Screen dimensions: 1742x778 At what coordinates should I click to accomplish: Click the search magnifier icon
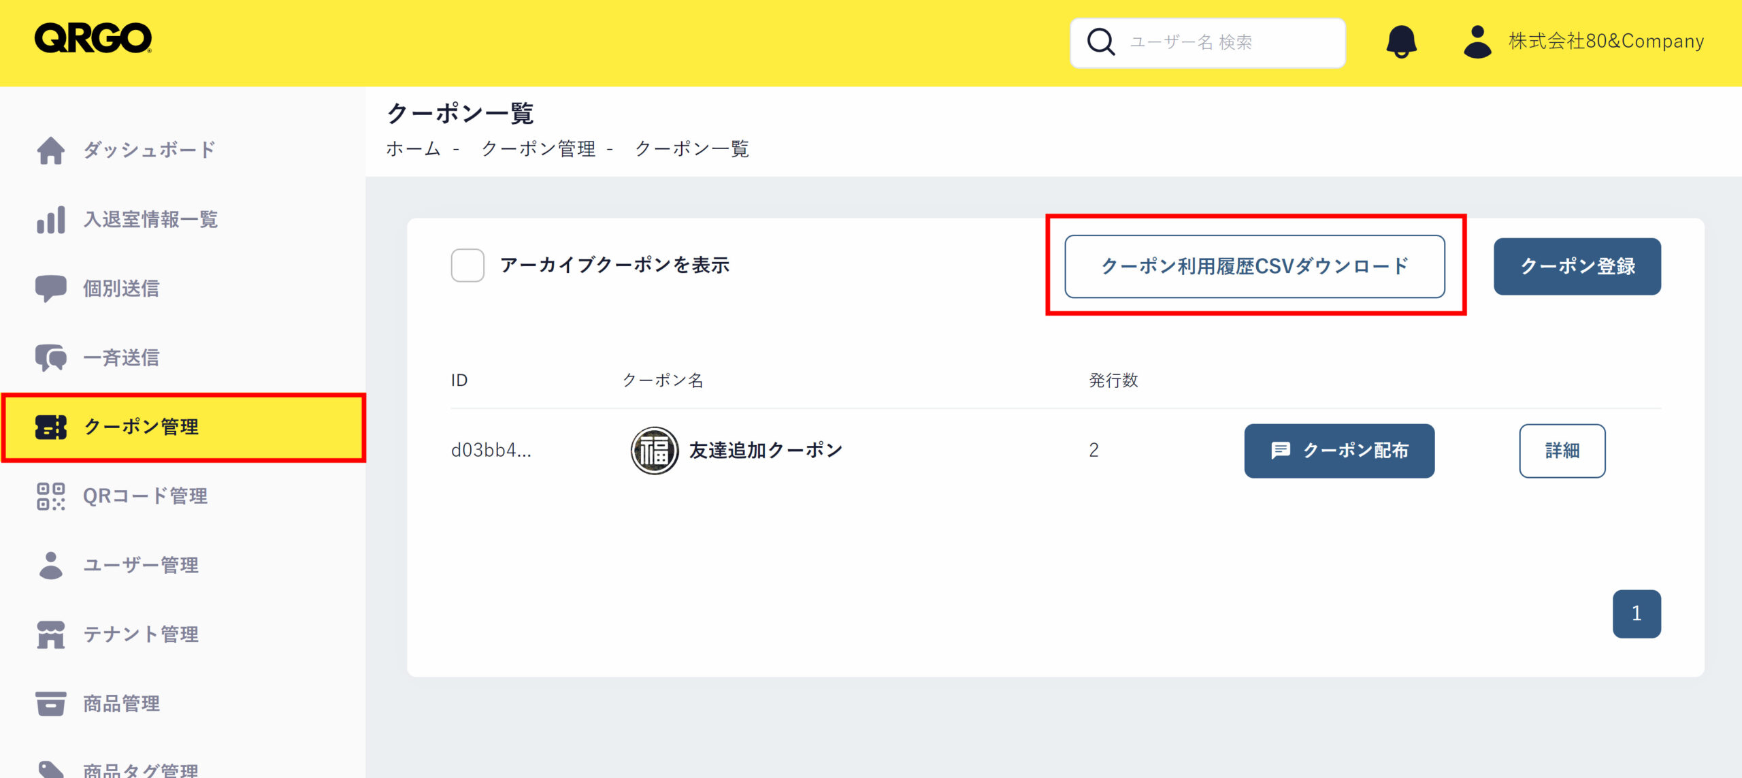point(1100,42)
